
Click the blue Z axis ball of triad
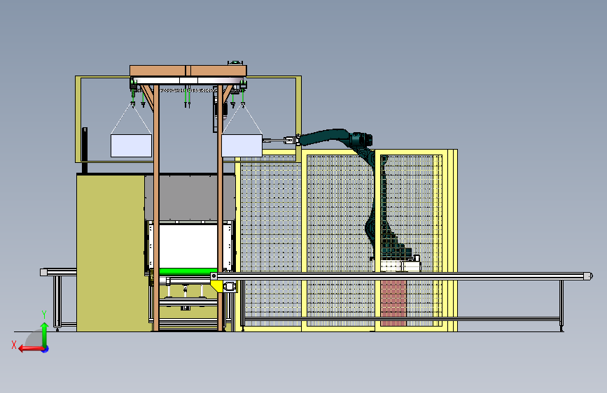click(x=46, y=349)
